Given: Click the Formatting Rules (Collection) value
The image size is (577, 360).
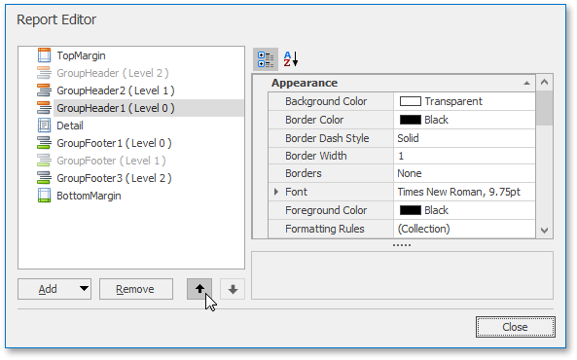Looking at the screenshot, I should coord(464,229).
